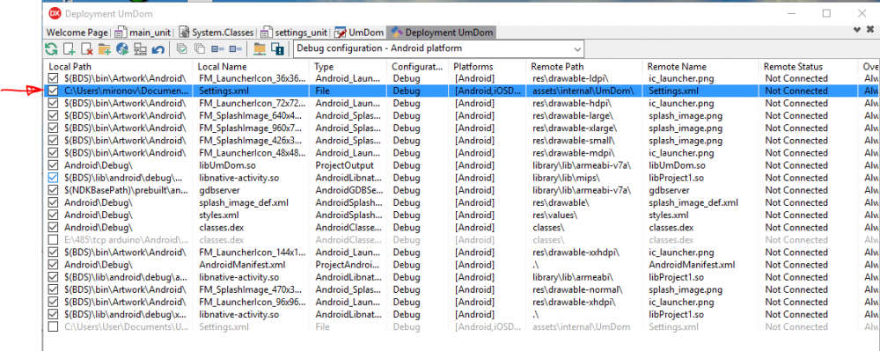The width and height of the screenshot is (880, 351).
Task: Enable the grayed E:\485 classes.dex row checkbox
Action: click(x=53, y=240)
